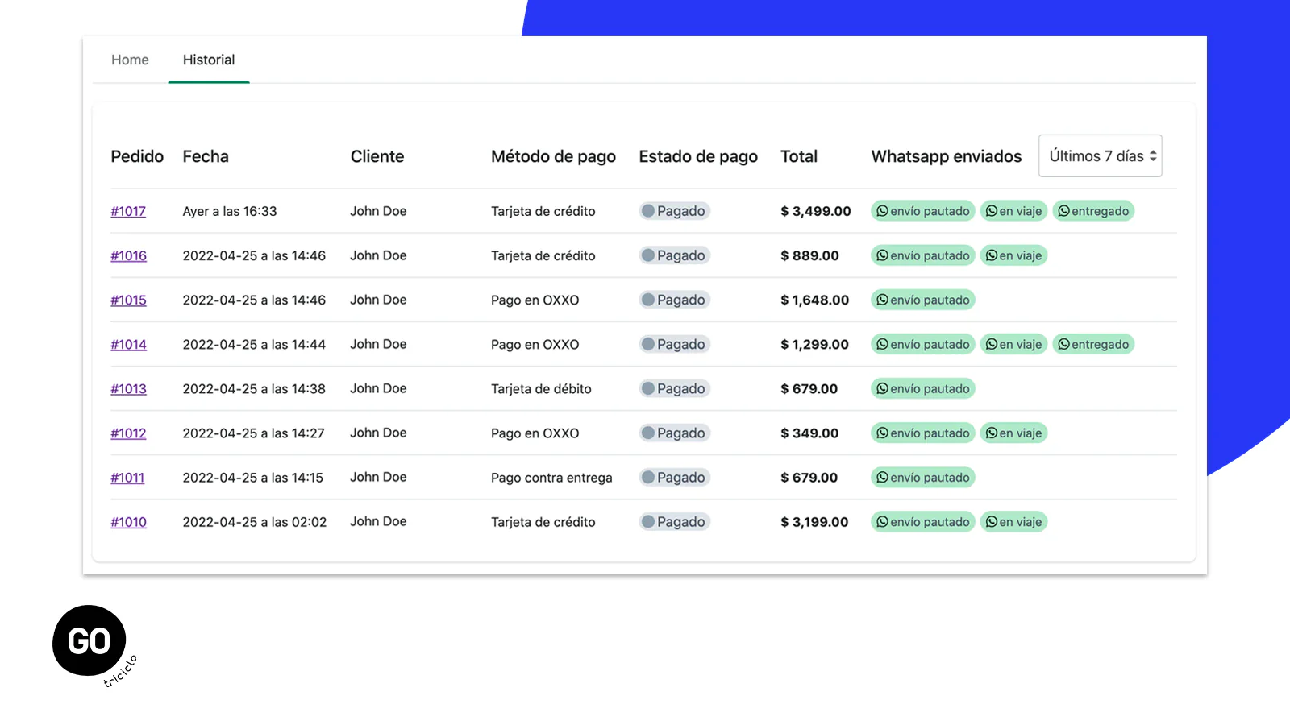Open order #1013 link
The height and width of the screenshot is (725, 1290).
point(128,388)
